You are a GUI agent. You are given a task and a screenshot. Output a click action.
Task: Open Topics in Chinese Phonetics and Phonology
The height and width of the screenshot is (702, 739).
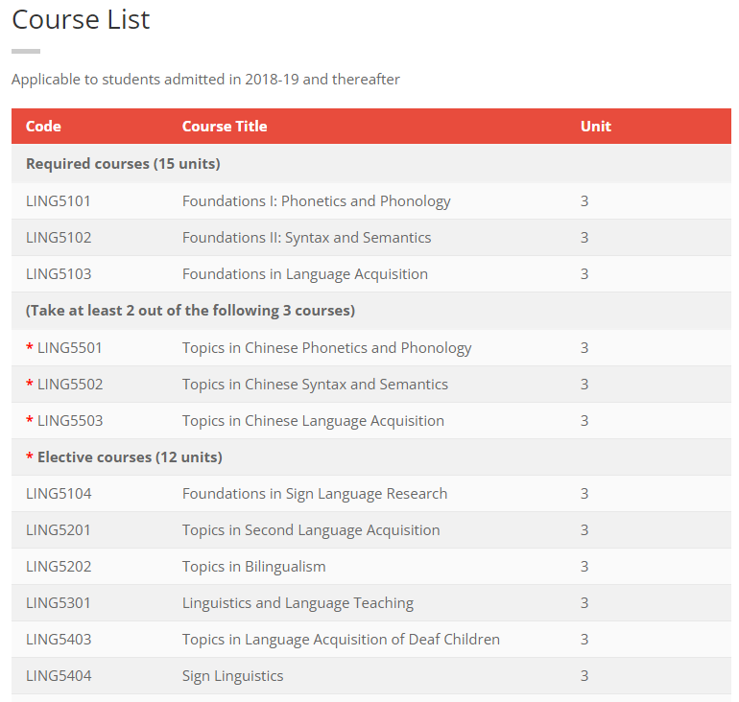pos(326,348)
